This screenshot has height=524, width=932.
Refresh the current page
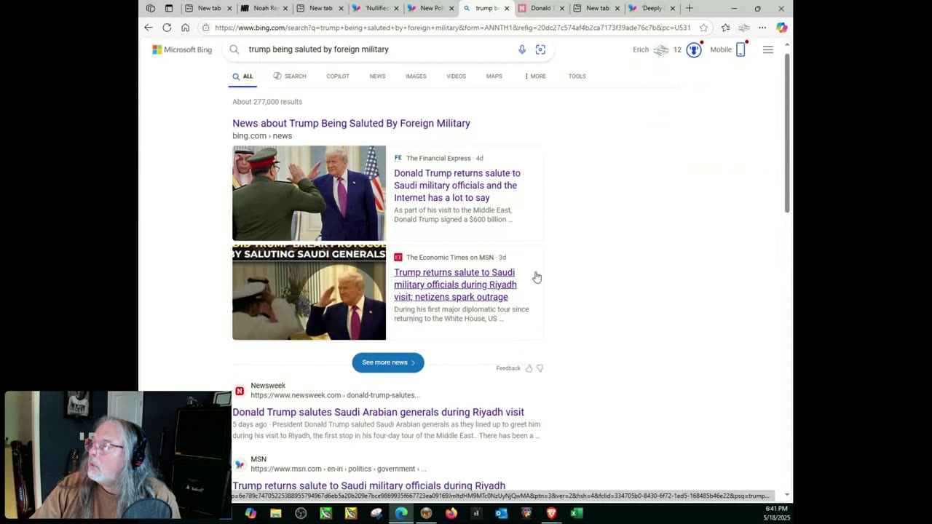point(167,28)
